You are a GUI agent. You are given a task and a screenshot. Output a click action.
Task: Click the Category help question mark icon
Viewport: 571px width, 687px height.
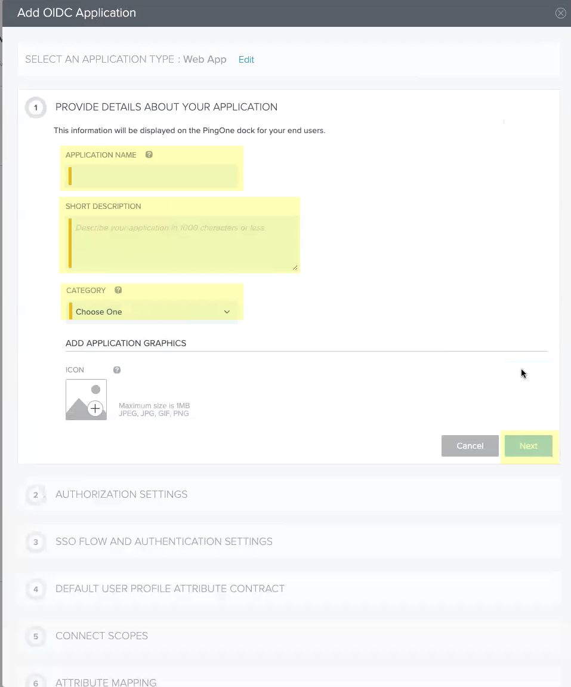pos(118,290)
